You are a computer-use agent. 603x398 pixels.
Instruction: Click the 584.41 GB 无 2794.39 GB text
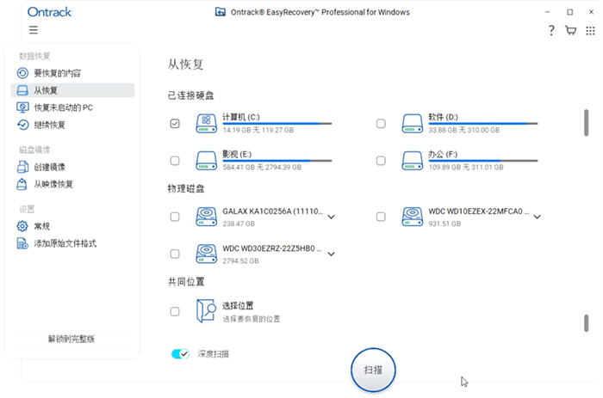click(x=262, y=168)
